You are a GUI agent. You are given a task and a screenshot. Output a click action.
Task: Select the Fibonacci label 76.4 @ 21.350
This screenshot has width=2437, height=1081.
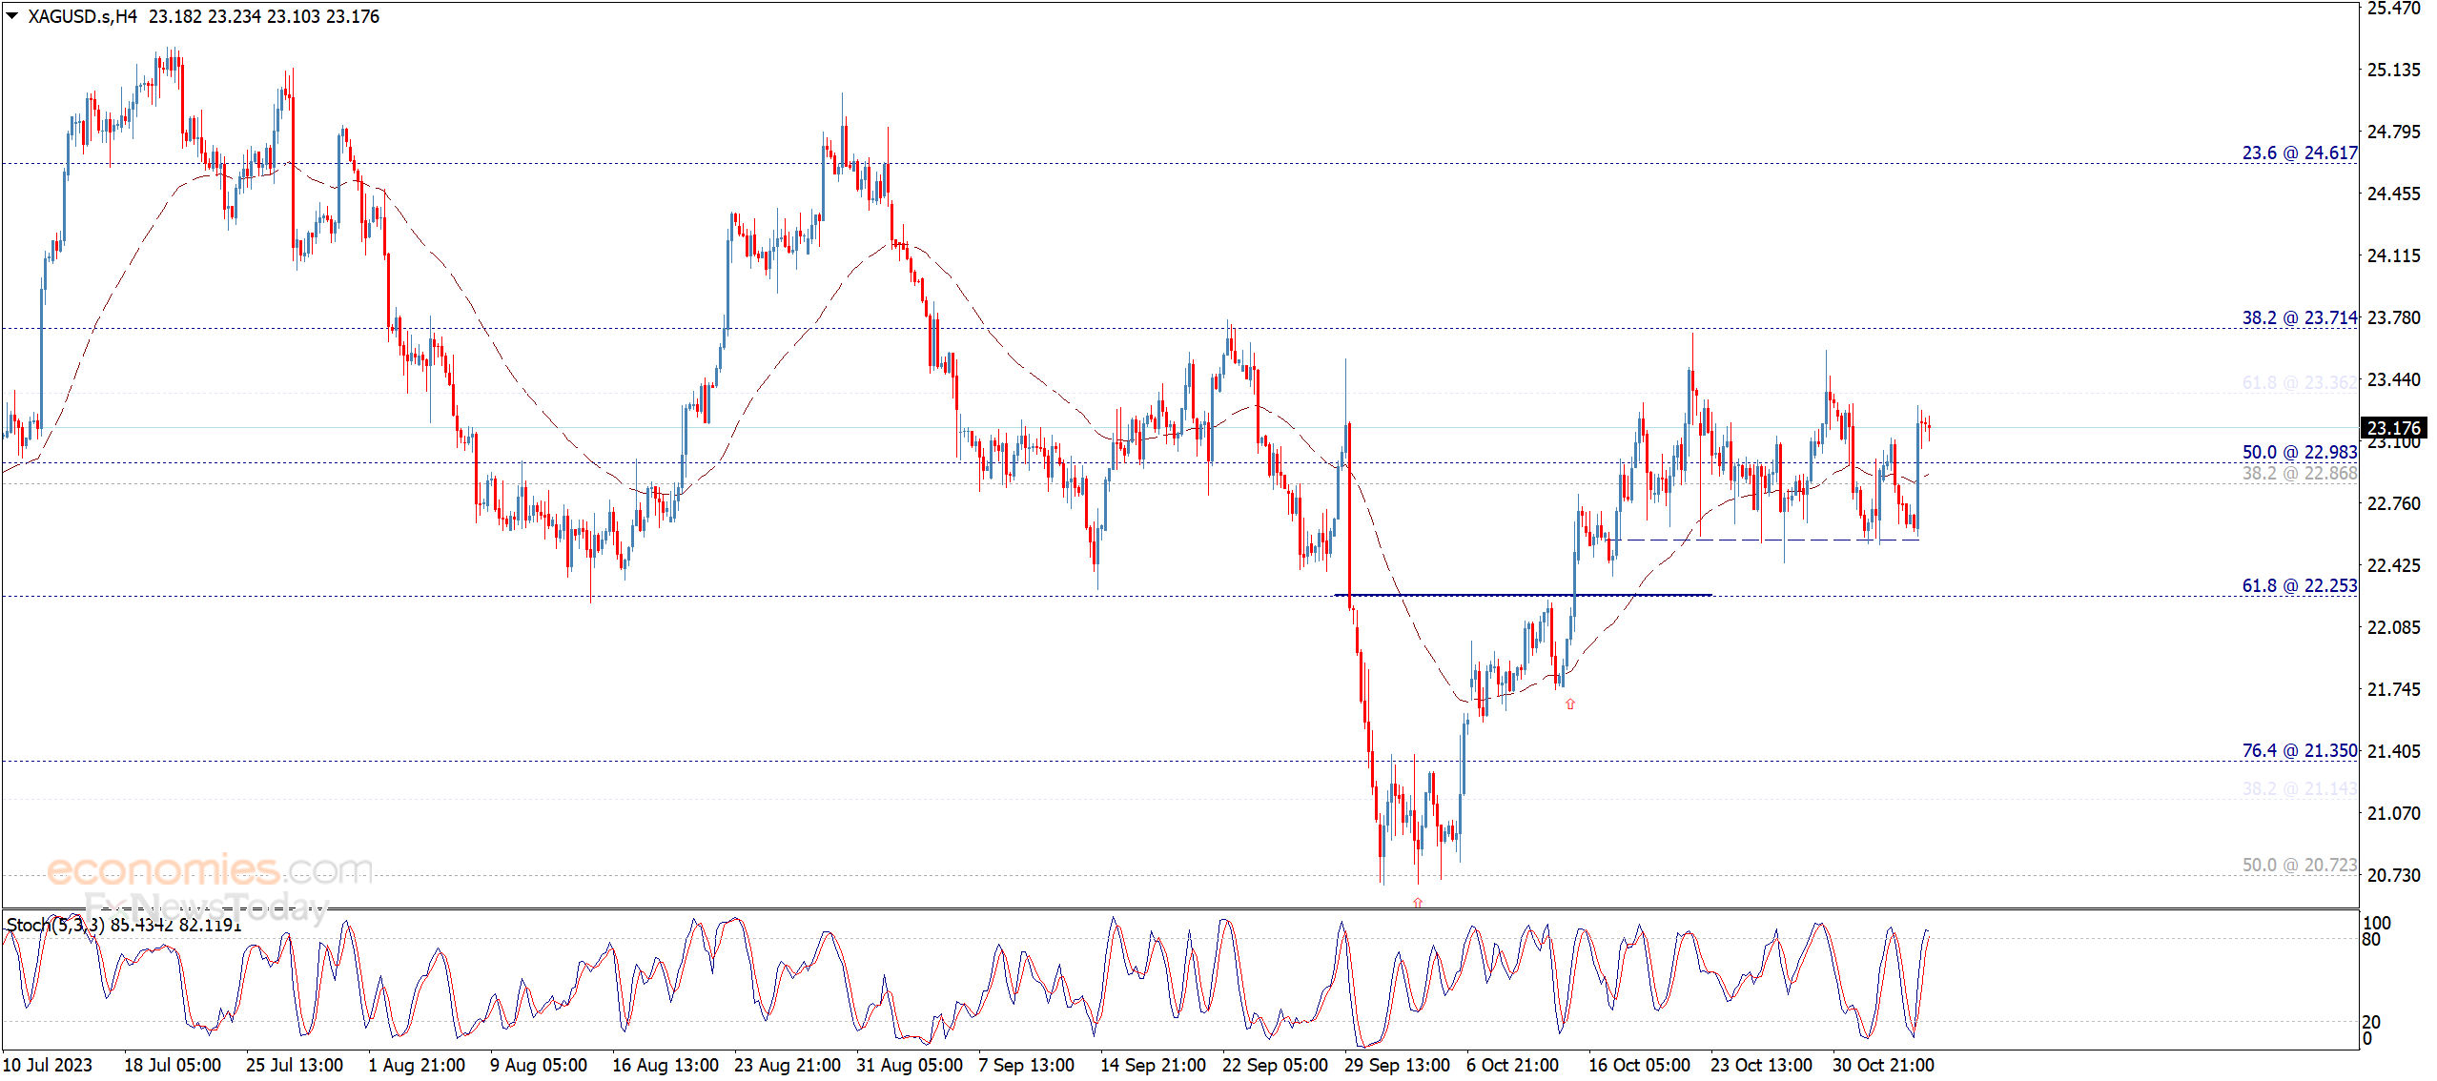click(2299, 750)
